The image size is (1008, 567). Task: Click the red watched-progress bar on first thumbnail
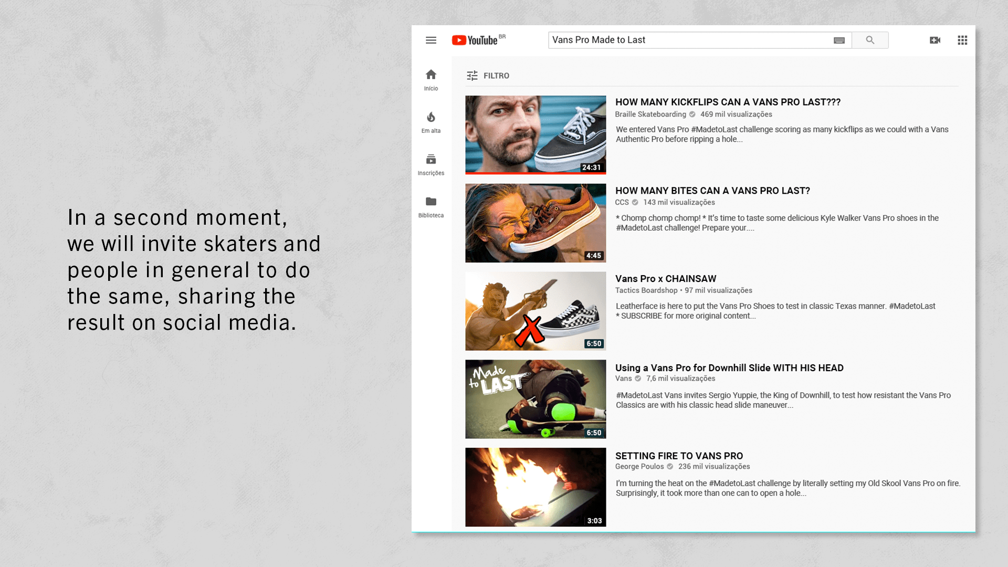click(x=535, y=173)
